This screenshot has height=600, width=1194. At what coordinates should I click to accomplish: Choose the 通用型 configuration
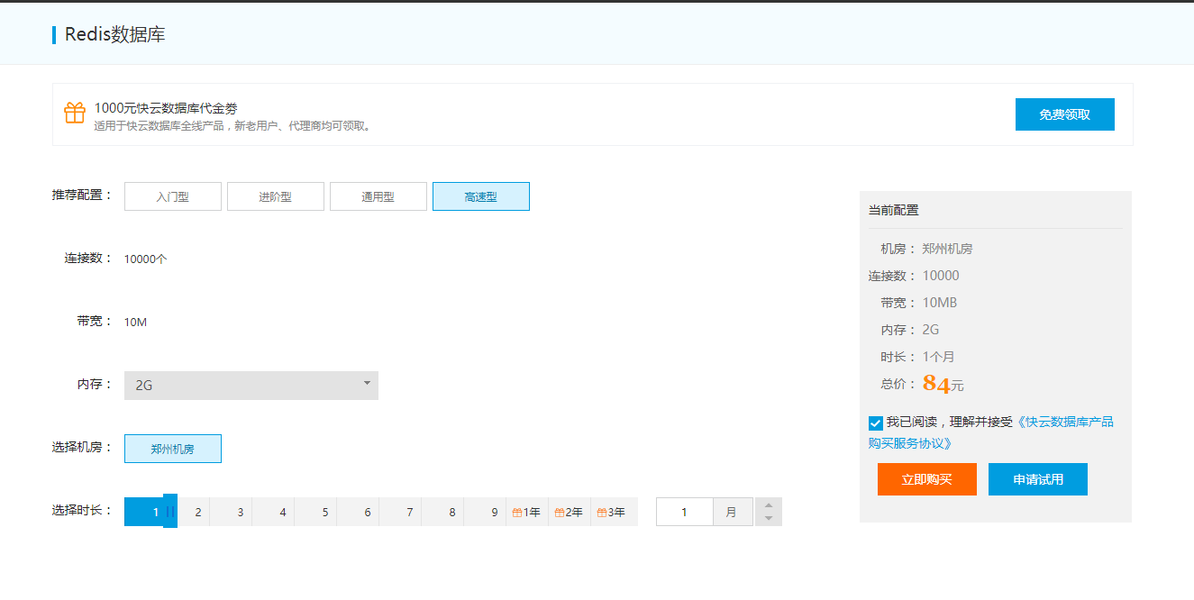pyautogui.click(x=378, y=196)
